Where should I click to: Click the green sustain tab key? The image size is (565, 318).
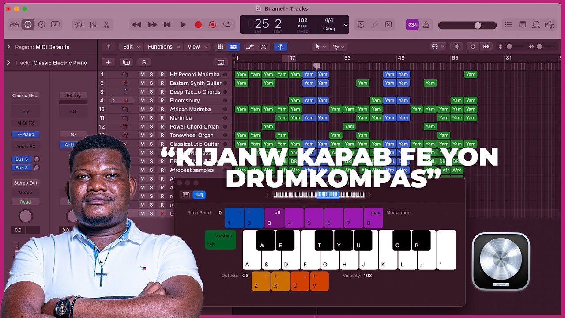tap(220, 240)
